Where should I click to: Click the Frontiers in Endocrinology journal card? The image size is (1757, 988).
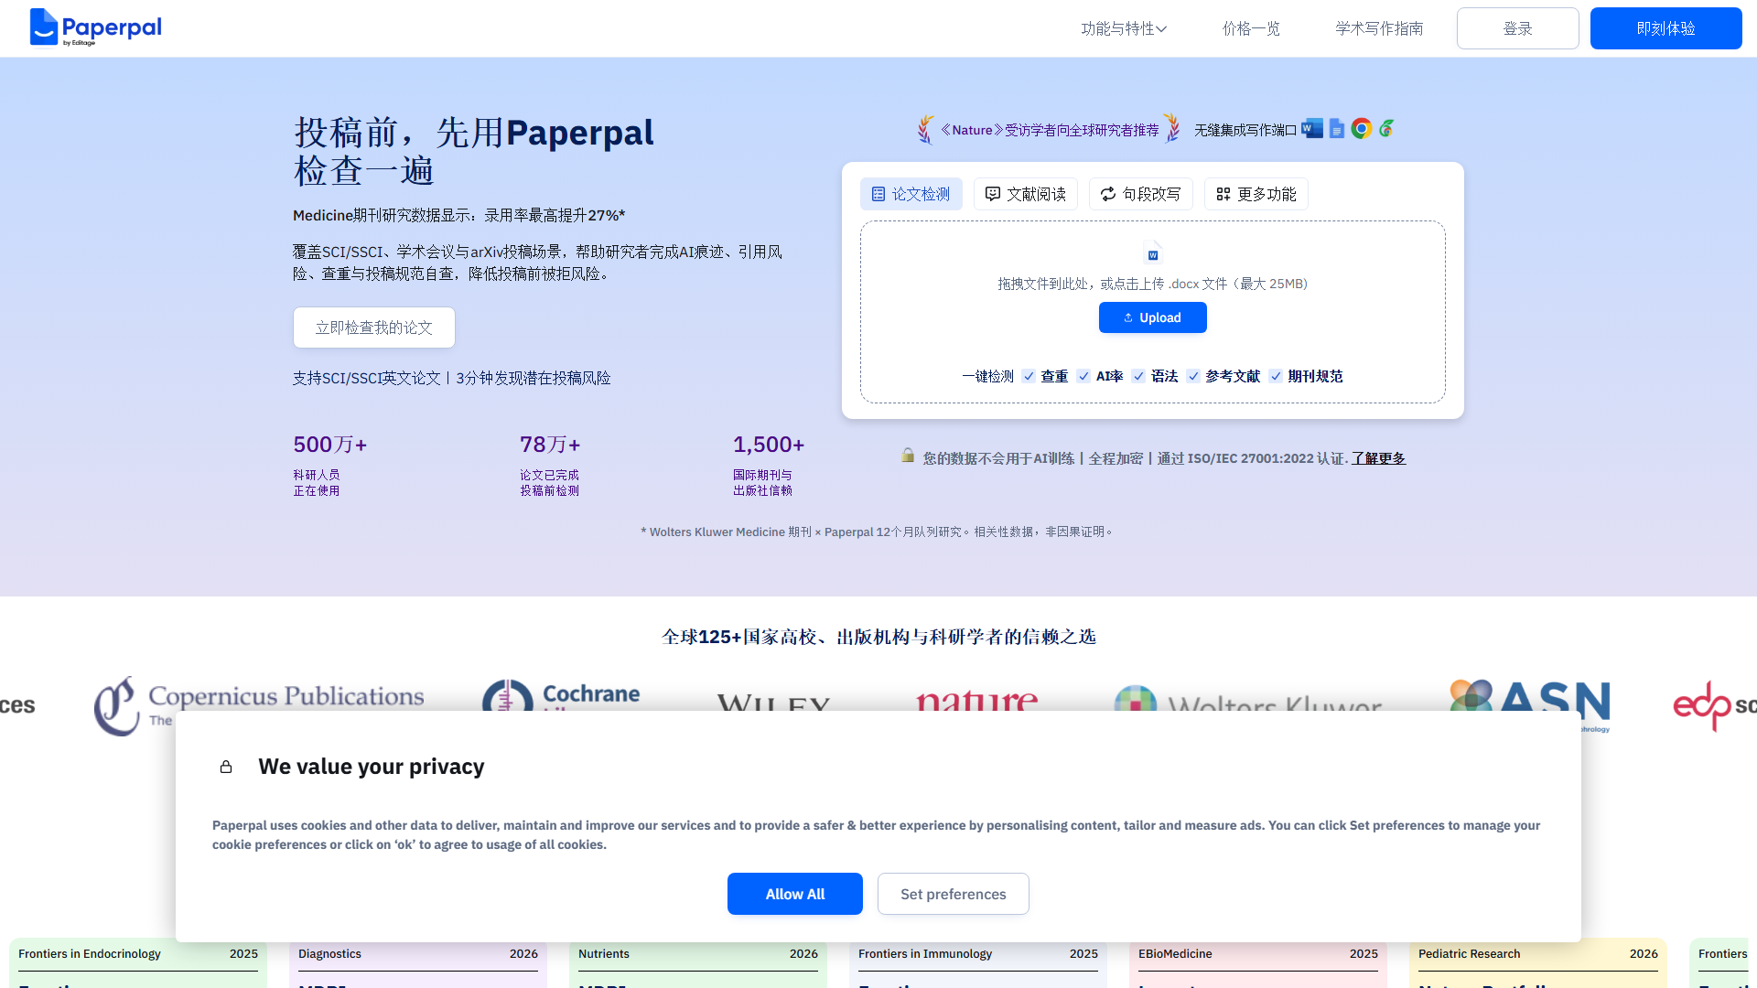click(x=138, y=963)
